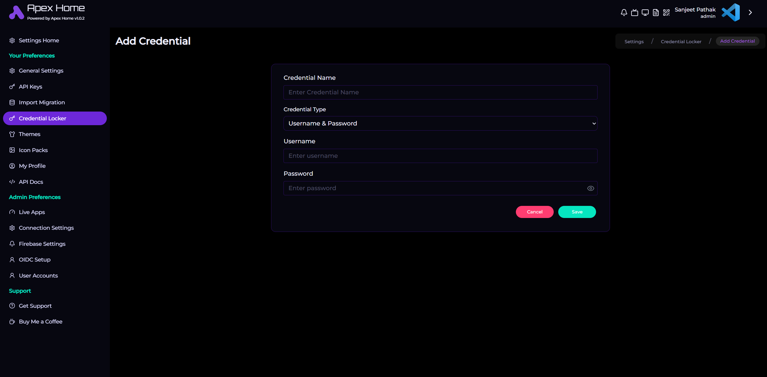Click the desktop monitor icon in header
767x377 pixels.
click(x=645, y=13)
